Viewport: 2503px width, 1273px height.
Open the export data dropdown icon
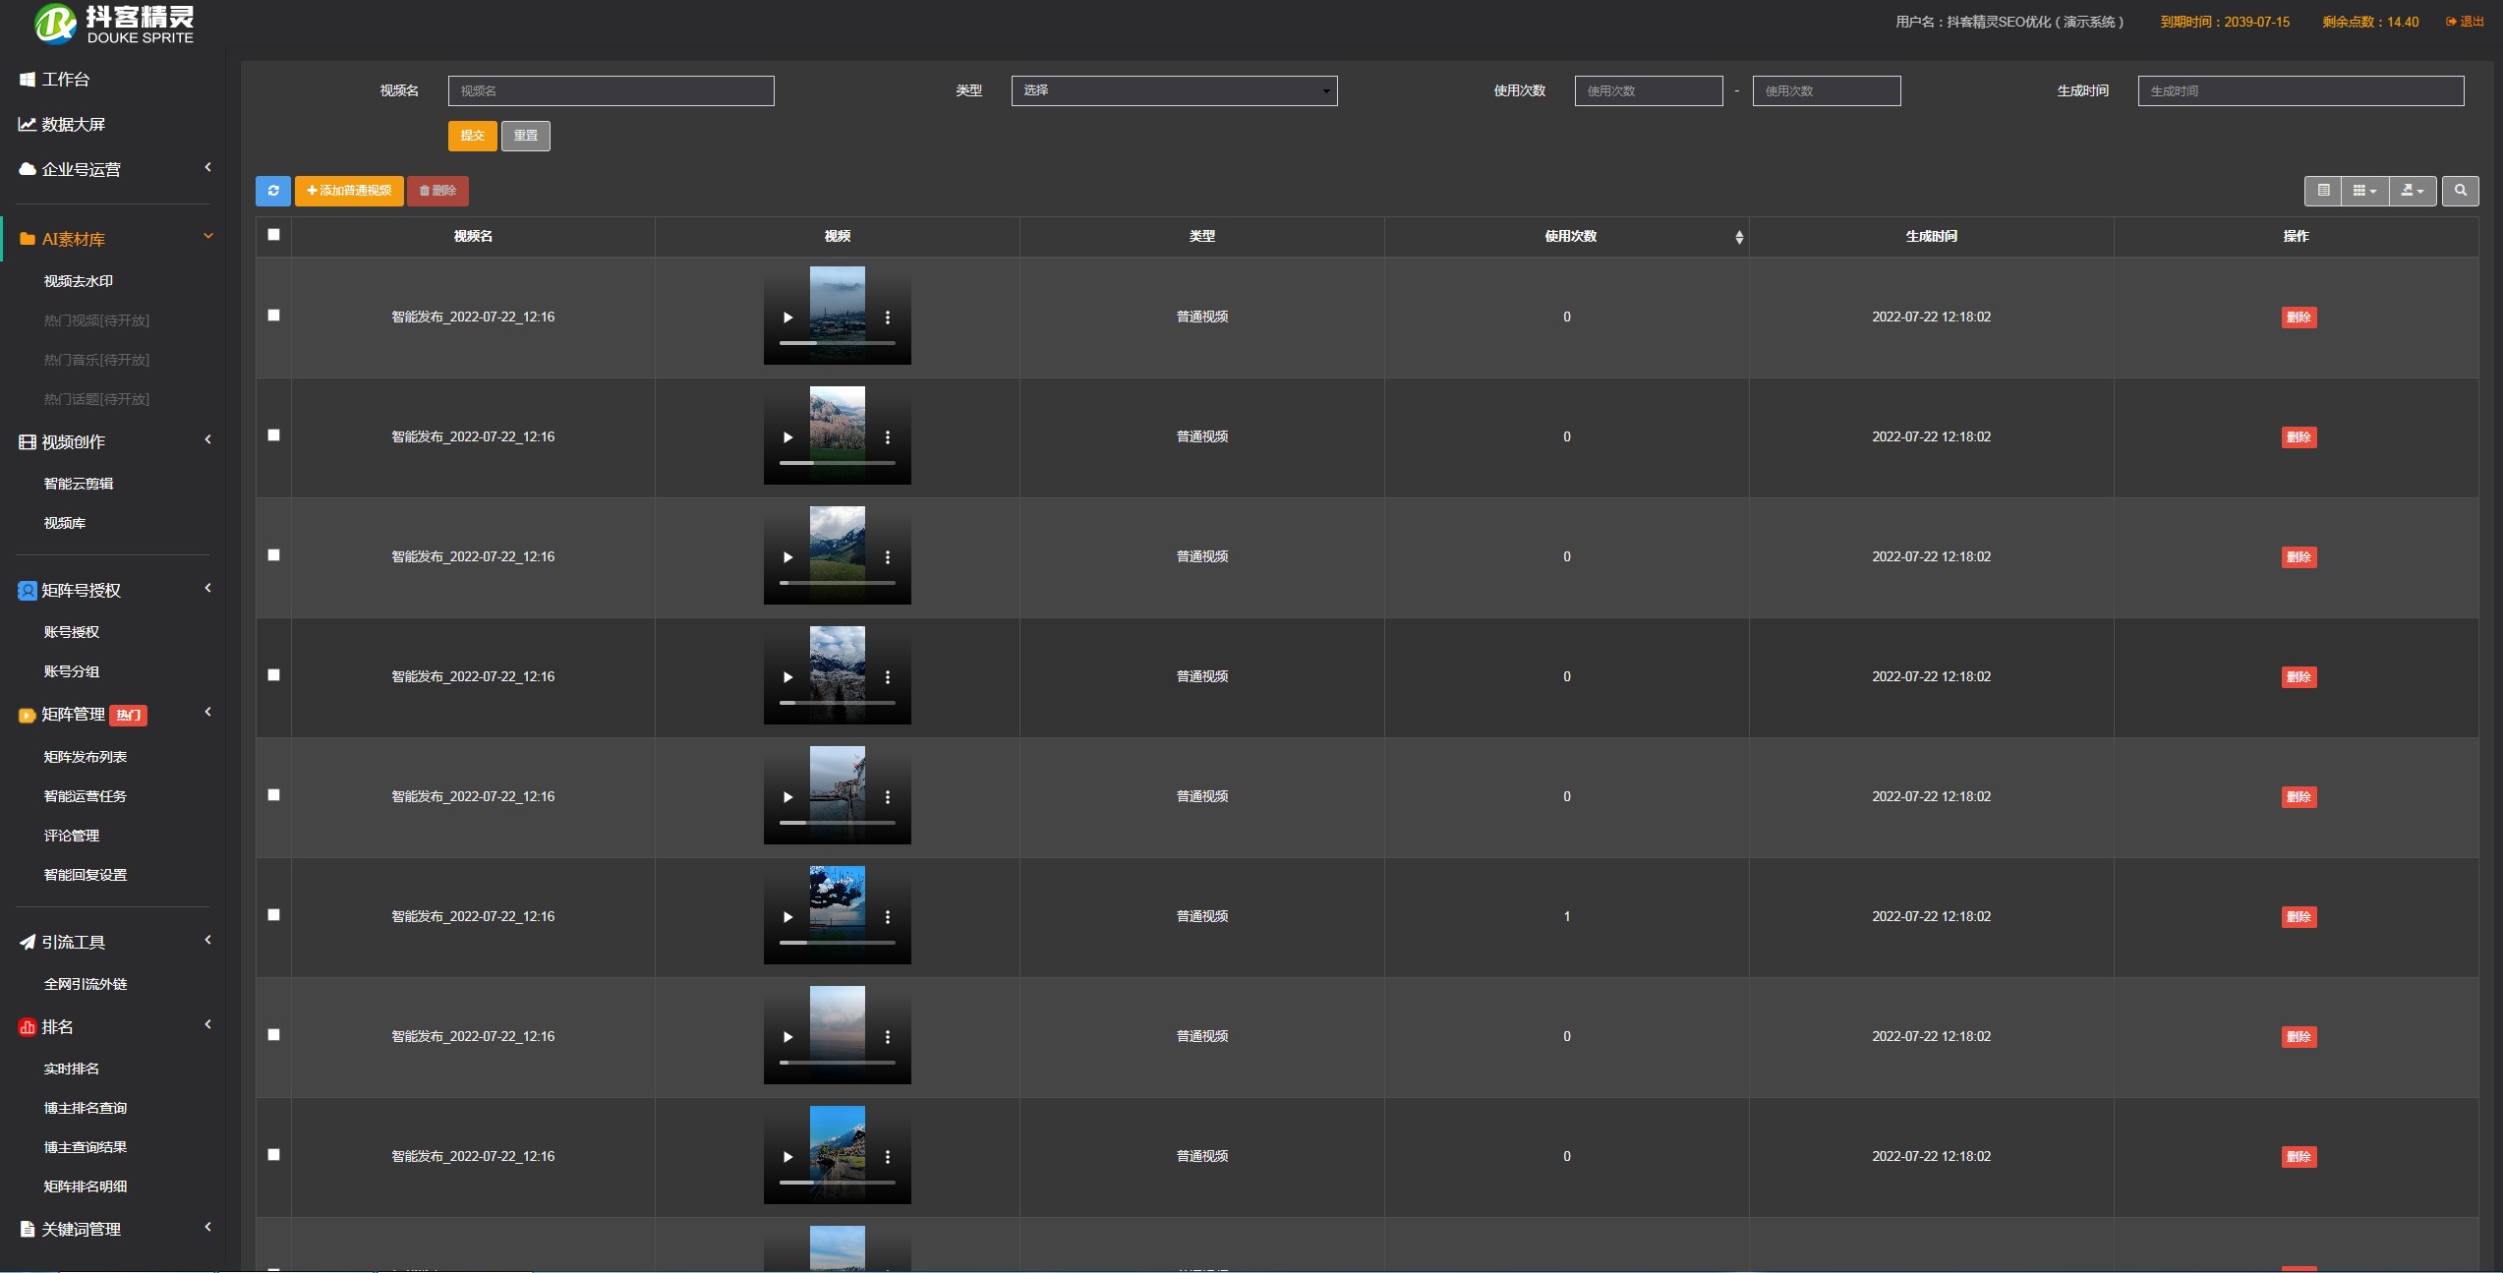pyautogui.click(x=2413, y=191)
